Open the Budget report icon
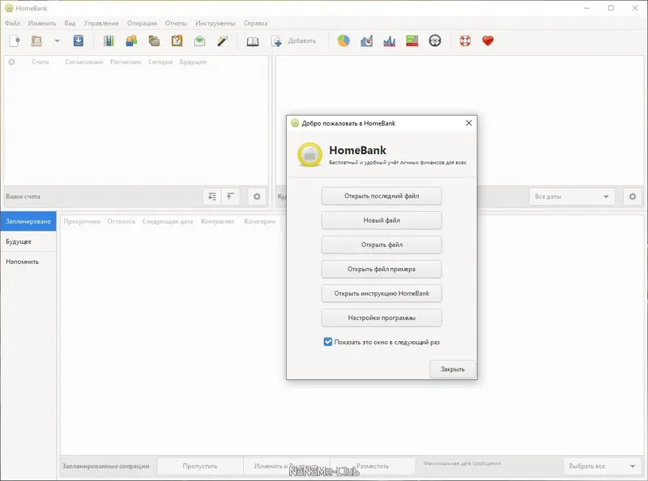Viewport: 648px width, 481px height. click(412, 40)
